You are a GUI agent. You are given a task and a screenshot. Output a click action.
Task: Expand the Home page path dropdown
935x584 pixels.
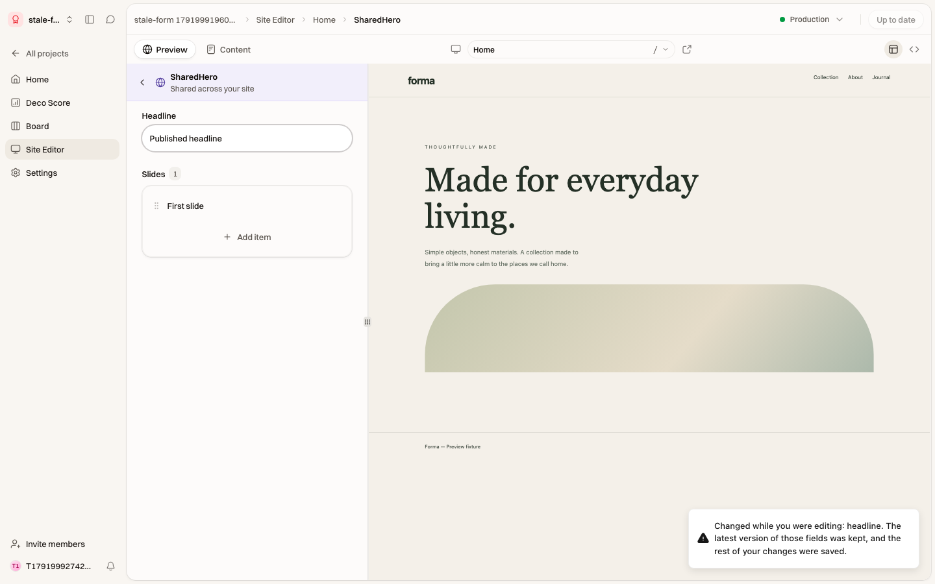point(666,49)
